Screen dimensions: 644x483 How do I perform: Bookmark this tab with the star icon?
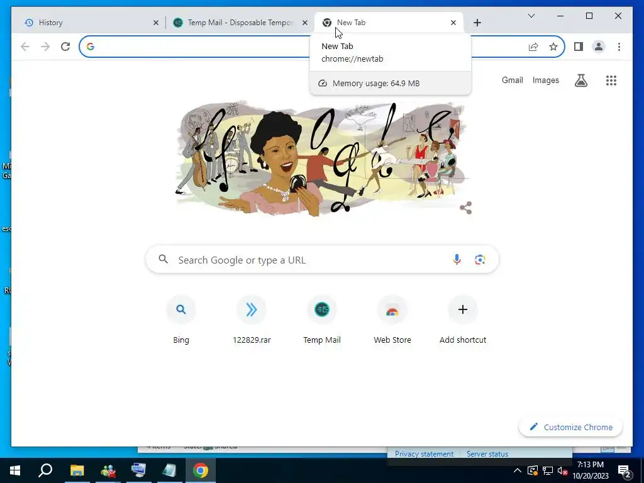pos(553,47)
